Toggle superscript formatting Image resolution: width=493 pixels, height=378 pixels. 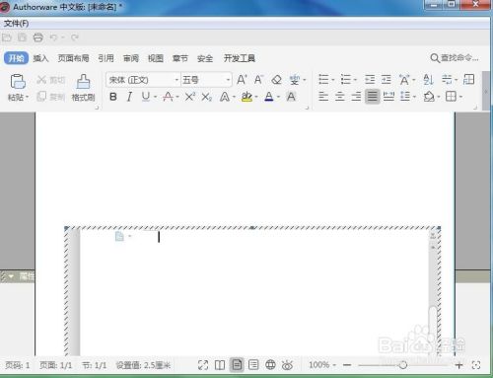(x=190, y=97)
